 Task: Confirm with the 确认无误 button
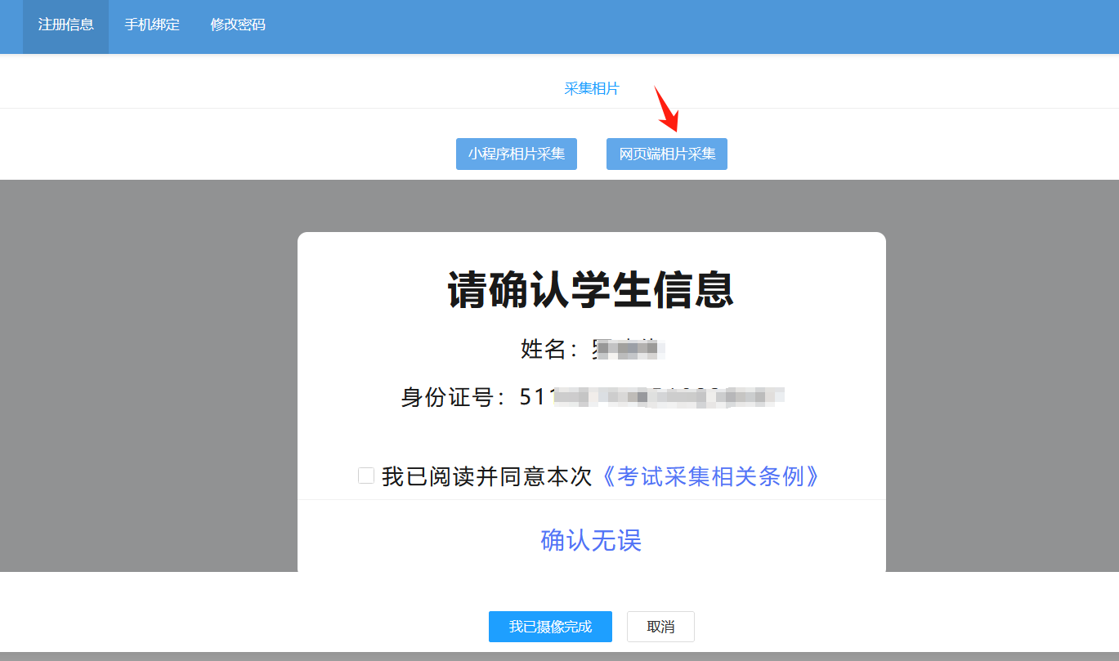pyautogui.click(x=591, y=540)
